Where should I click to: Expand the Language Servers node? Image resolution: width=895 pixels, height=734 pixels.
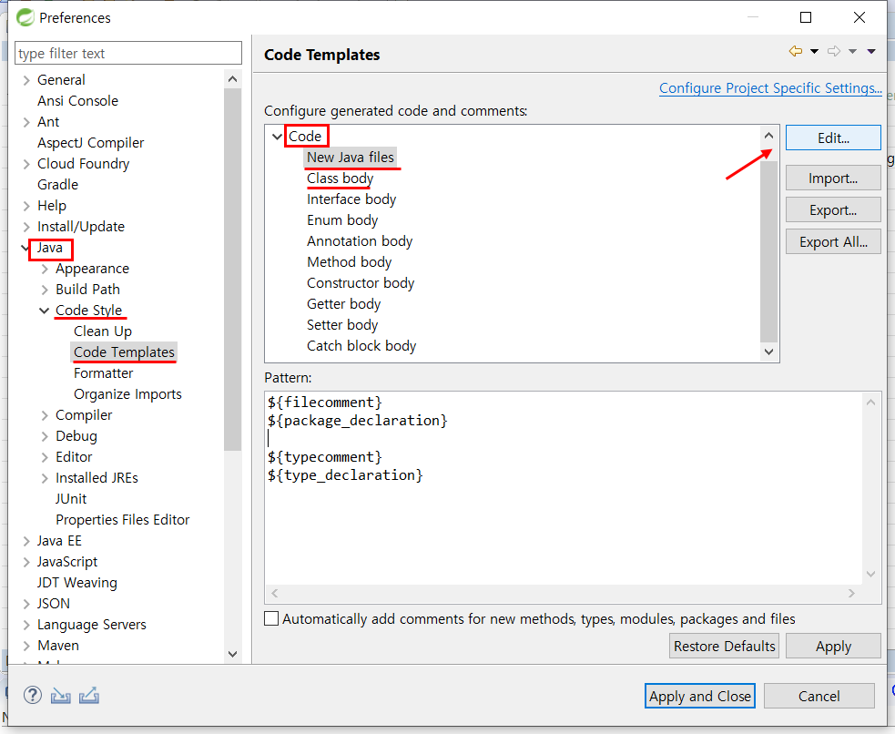[x=26, y=625]
